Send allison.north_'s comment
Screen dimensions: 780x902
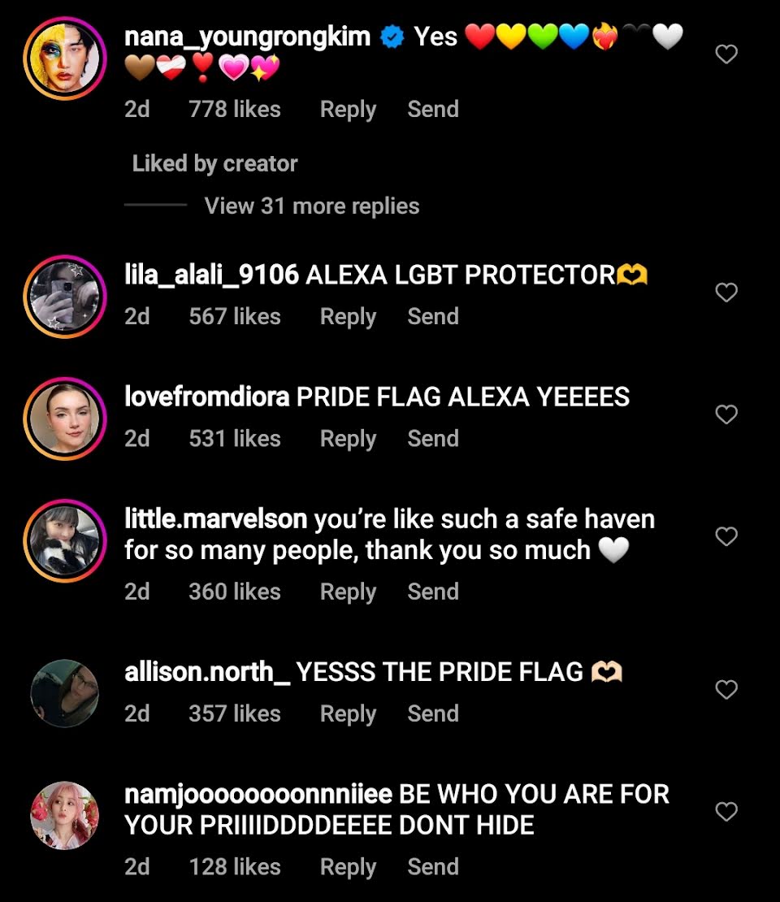pos(433,713)
